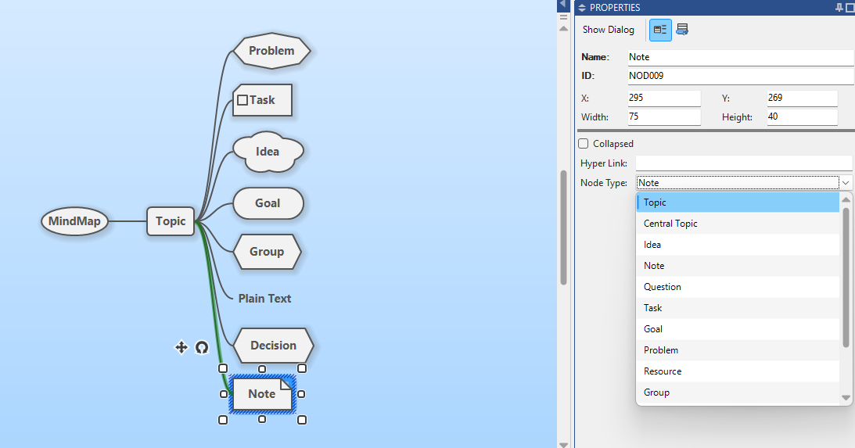Image resolution: width=855 pixels, height=448 pixels.
Task: Select the Group node
Action: 267,252
